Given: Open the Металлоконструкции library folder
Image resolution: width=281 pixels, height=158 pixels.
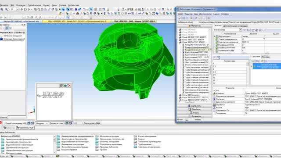Looking at the screenshot, I should [109, 136].
